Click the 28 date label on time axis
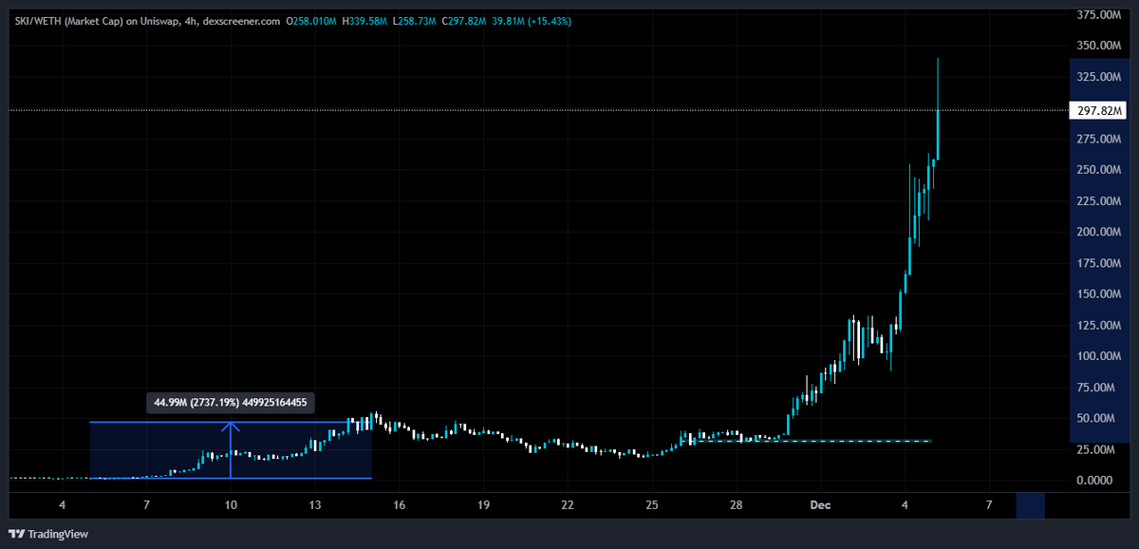The image size is (1139, 549). pyautogui.click(x=736, y=505)
